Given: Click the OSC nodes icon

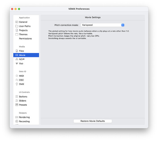Looking at the screenshot, I should pos(17,80).
